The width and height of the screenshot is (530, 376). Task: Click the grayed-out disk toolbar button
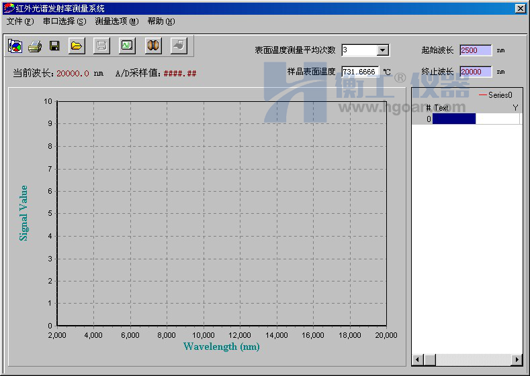tap(101, 46)
